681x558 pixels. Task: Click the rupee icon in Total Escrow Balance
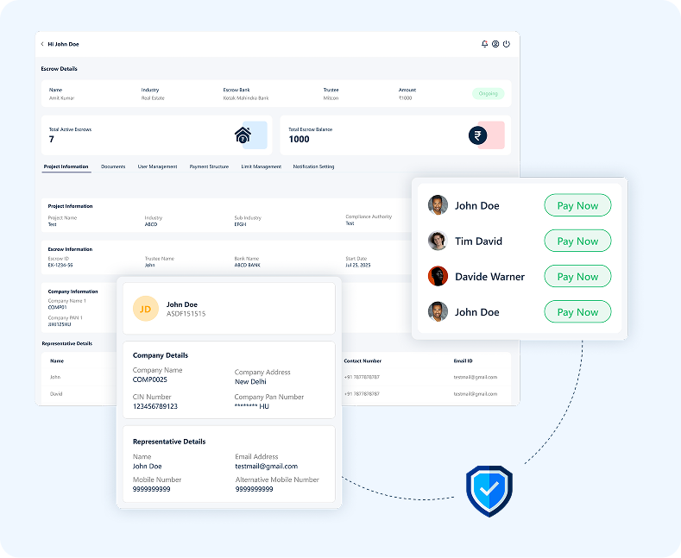pos(477,135)
